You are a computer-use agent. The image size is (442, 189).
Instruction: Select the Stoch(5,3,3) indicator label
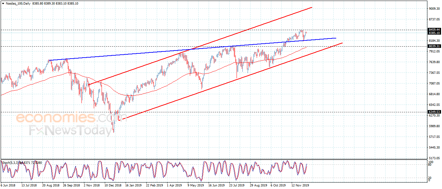click(10, 162)
